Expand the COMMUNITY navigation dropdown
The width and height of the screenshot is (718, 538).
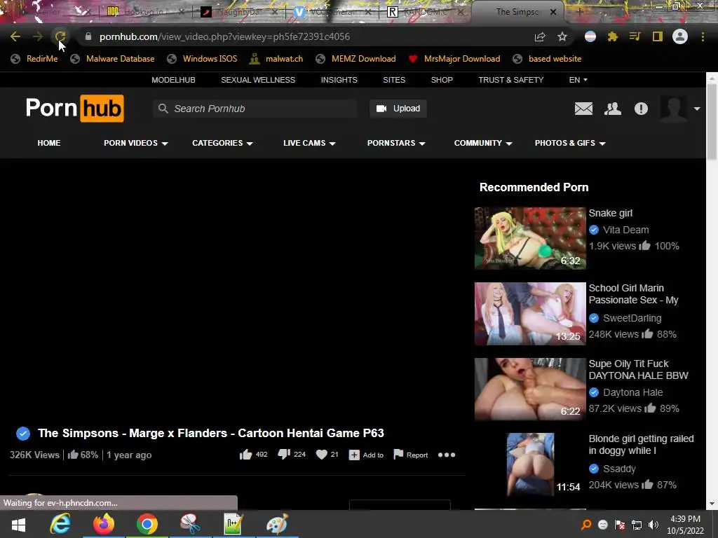coord(483,143)
